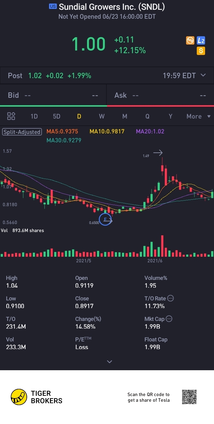Tap the MA5:0.9375 indicator label
This screenshot has width=214, height=424.
point(62,131)
